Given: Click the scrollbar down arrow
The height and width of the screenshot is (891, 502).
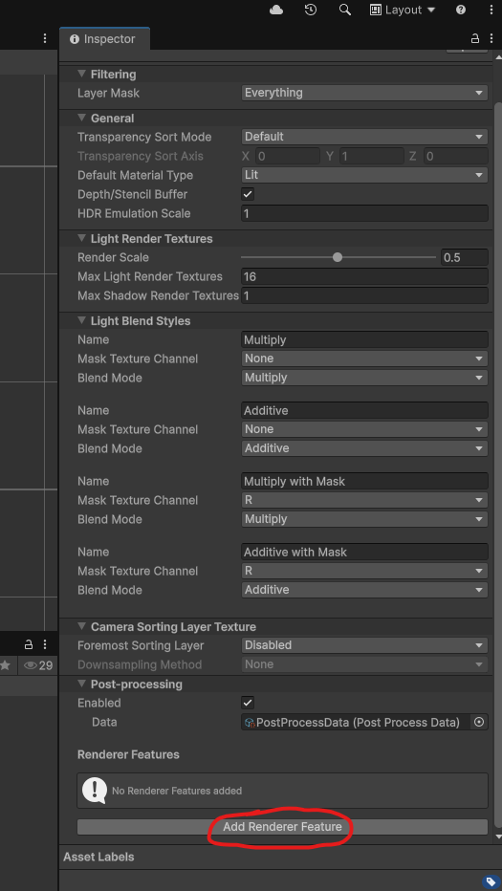Looking at the screenshot, I should click(498, 837).
